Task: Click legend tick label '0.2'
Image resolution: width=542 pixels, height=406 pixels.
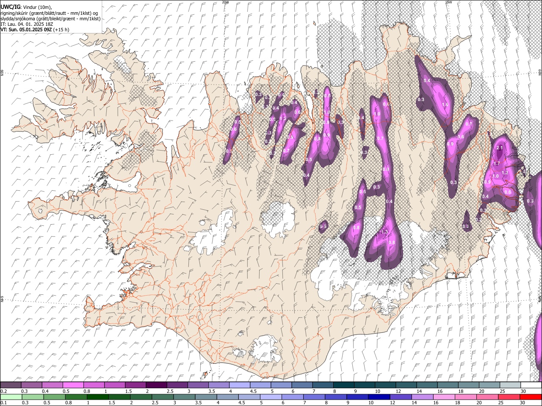Action: tap(3, 391)
